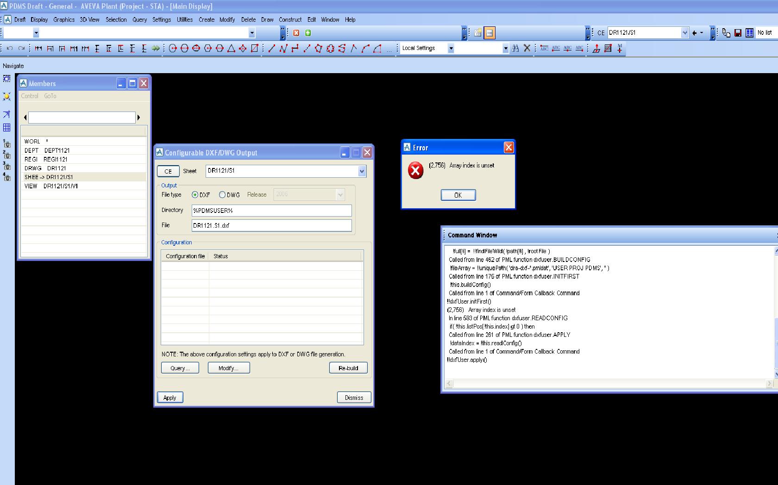Click the Undo arrow in the toolbar
Image resolution: width=778 pixels, height=485 pixels.
(9, 48)
